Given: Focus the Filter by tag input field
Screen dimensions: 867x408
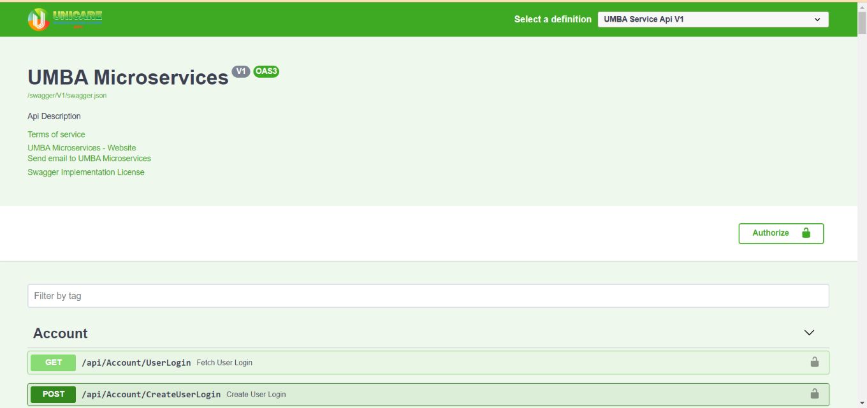Looking at the screenshot, I should pyautogui.click(x=428, y=296).
